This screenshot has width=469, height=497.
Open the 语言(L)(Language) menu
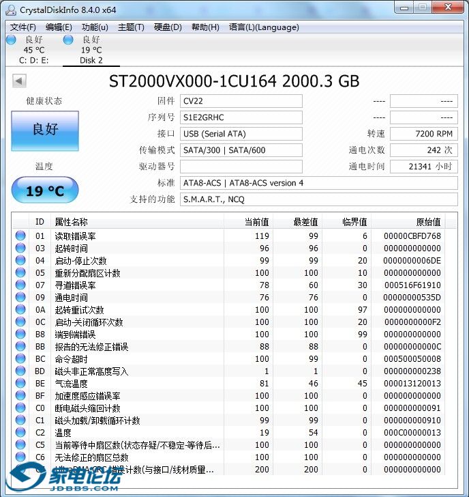pos(264,27)
